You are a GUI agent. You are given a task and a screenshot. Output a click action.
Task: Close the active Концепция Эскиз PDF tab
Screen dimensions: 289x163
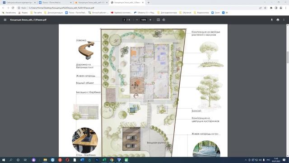pos(143,3)
